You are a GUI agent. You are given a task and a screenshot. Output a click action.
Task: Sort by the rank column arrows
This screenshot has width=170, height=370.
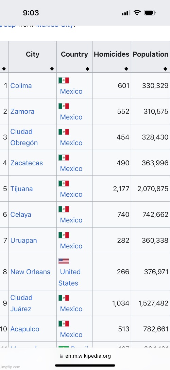(4, 69)
